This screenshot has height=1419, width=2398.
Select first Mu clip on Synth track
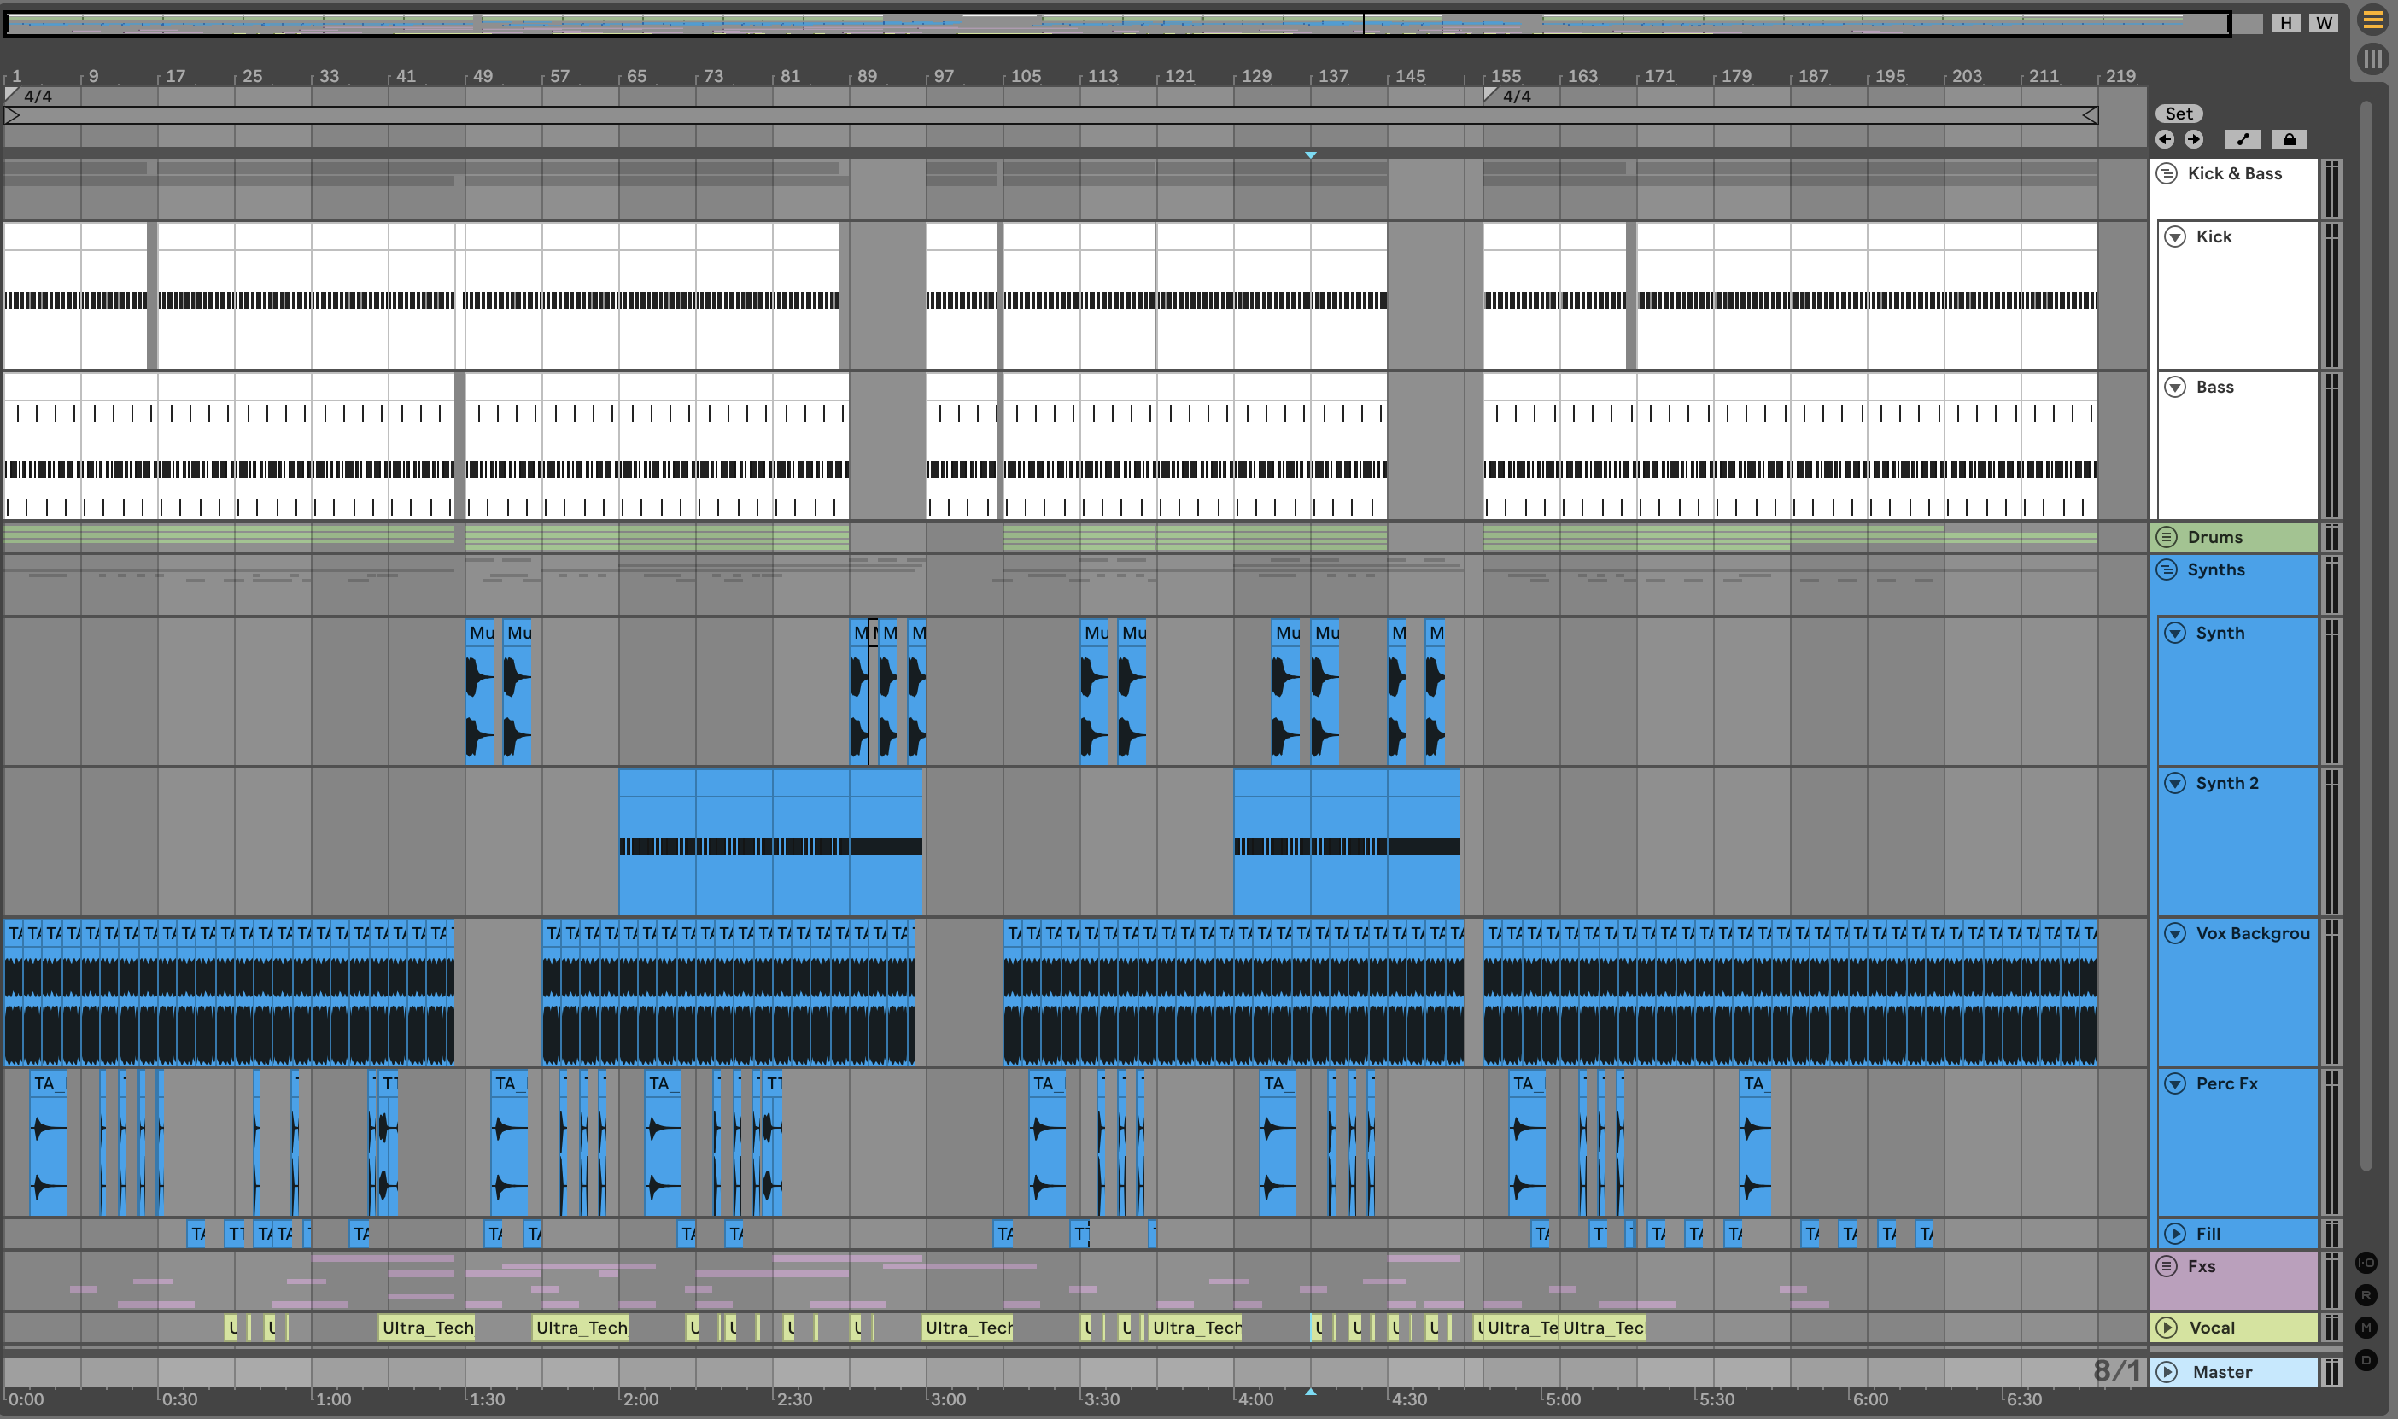[x=479, y=691]
